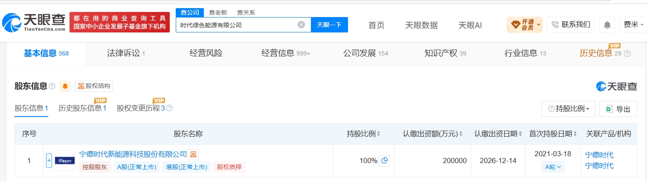Open the 历史股东信息 sub-tab
Viewport: 647px width, 181px height.
(82, 108)
